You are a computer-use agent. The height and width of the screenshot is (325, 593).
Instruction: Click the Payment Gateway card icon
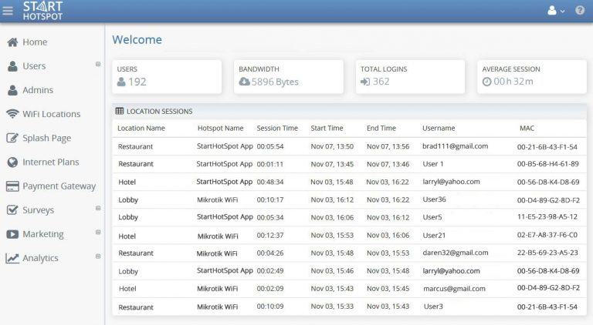tap(12, 186)
